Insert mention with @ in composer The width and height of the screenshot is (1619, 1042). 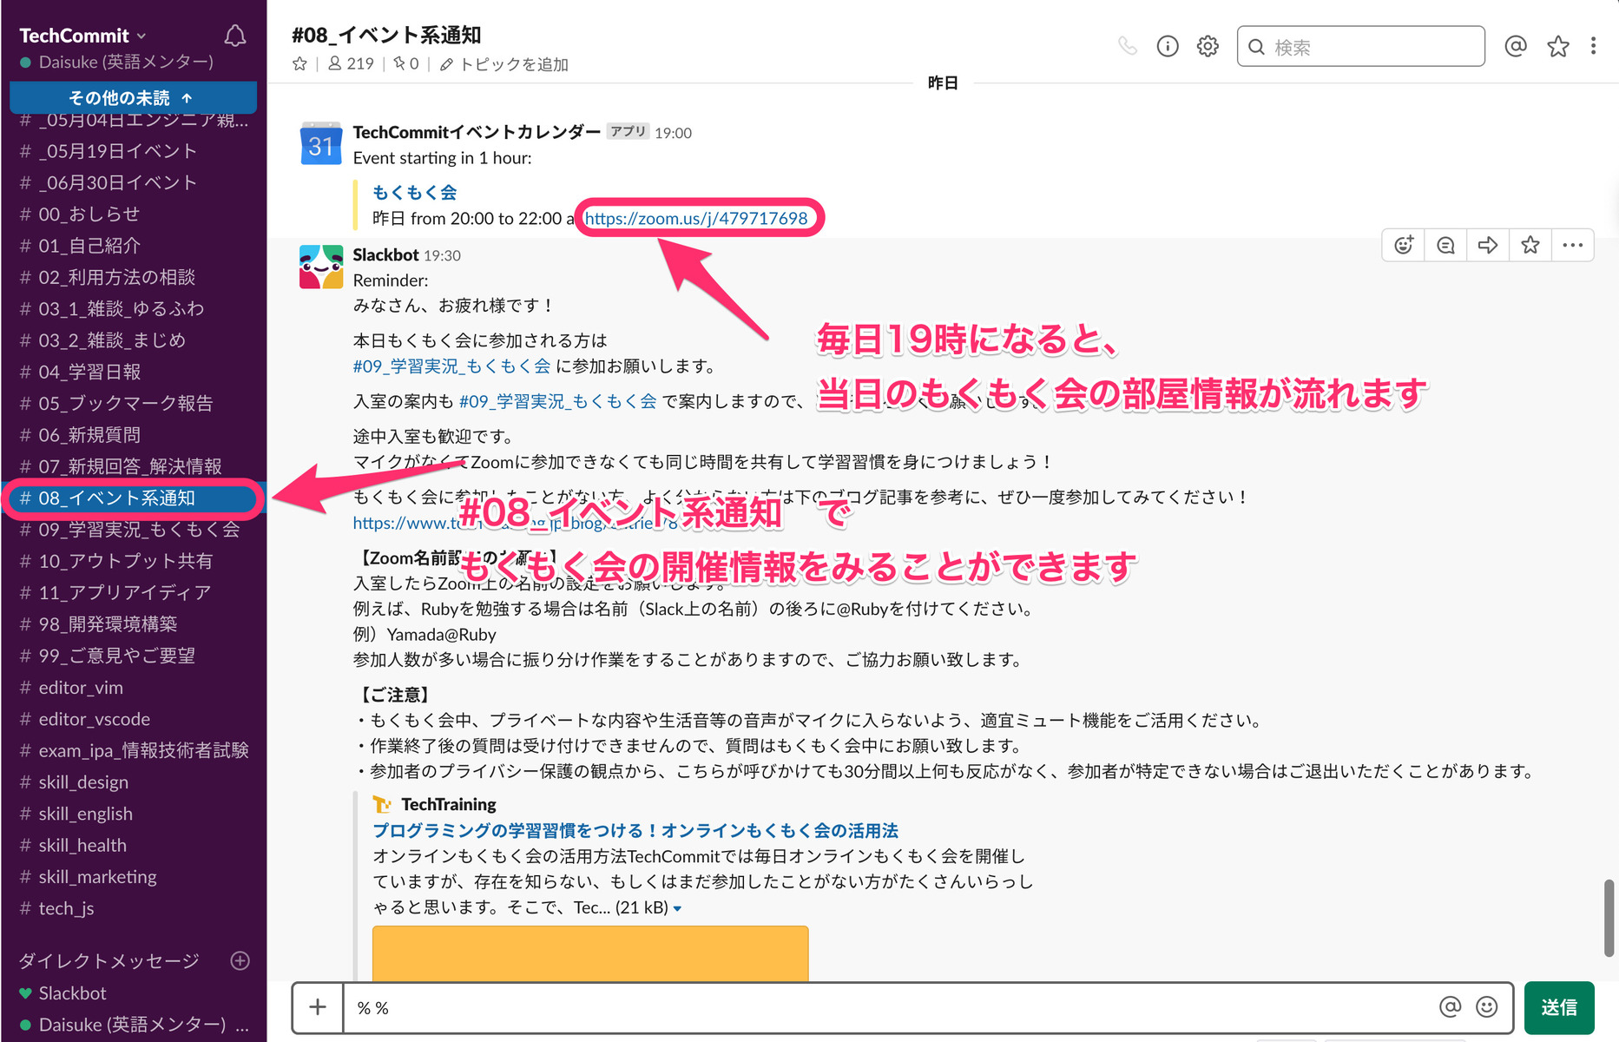click(x=1450, y=1007)
